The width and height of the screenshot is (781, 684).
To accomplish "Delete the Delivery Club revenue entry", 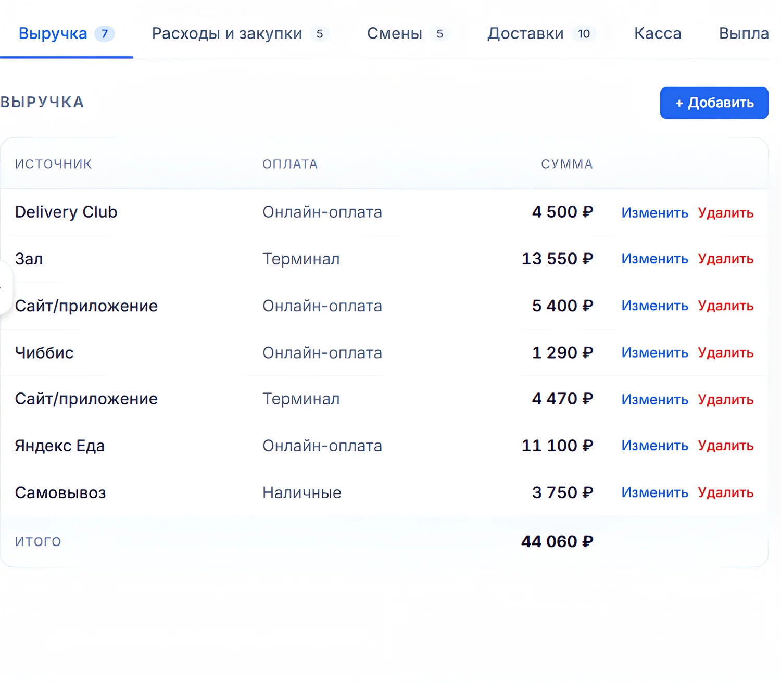I will tap(725, 212).
